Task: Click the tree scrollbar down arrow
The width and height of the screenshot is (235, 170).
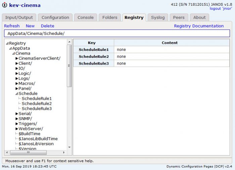Action: point(69,147)
